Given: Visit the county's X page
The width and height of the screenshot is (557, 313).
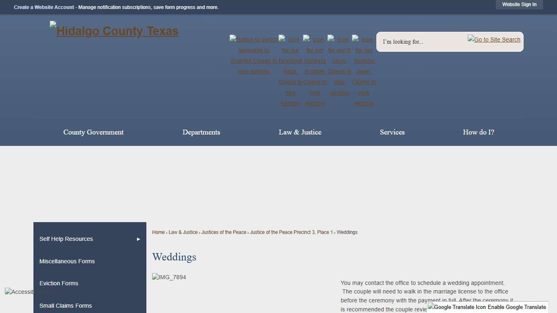Looking at the screenshot, I should (x=339, y=55).
